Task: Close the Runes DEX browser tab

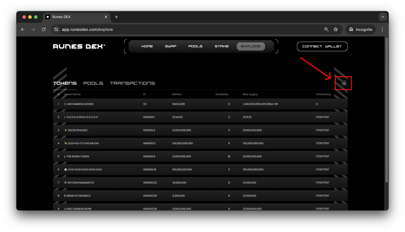Action: pyautogui.click(x=106, y=17)
